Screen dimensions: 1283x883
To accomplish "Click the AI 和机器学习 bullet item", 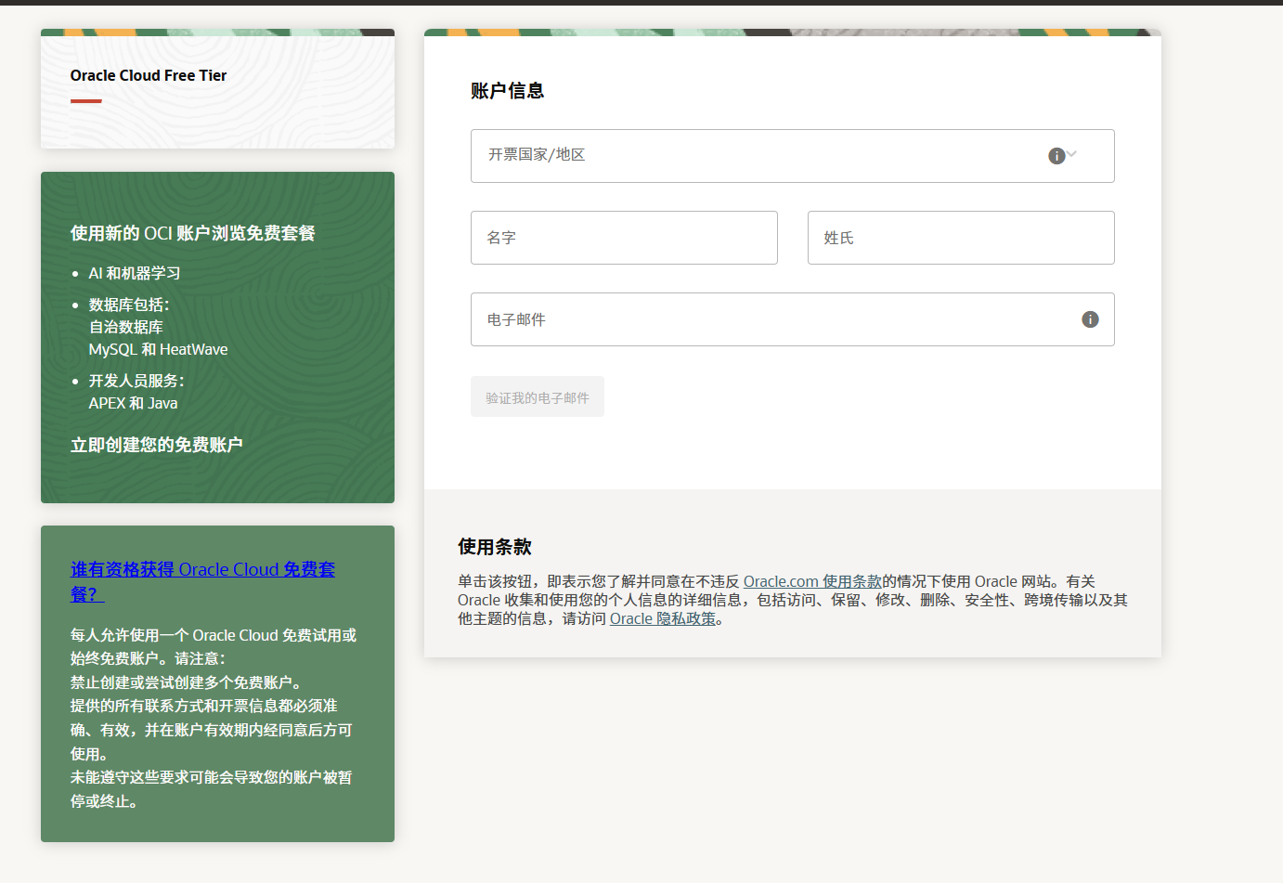I will (x=135, y=273).
